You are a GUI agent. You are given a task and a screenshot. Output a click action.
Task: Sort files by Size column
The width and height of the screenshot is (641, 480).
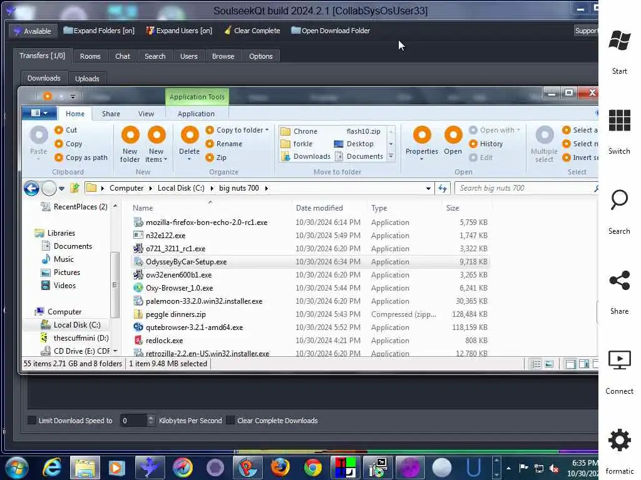tap(453, 207)
